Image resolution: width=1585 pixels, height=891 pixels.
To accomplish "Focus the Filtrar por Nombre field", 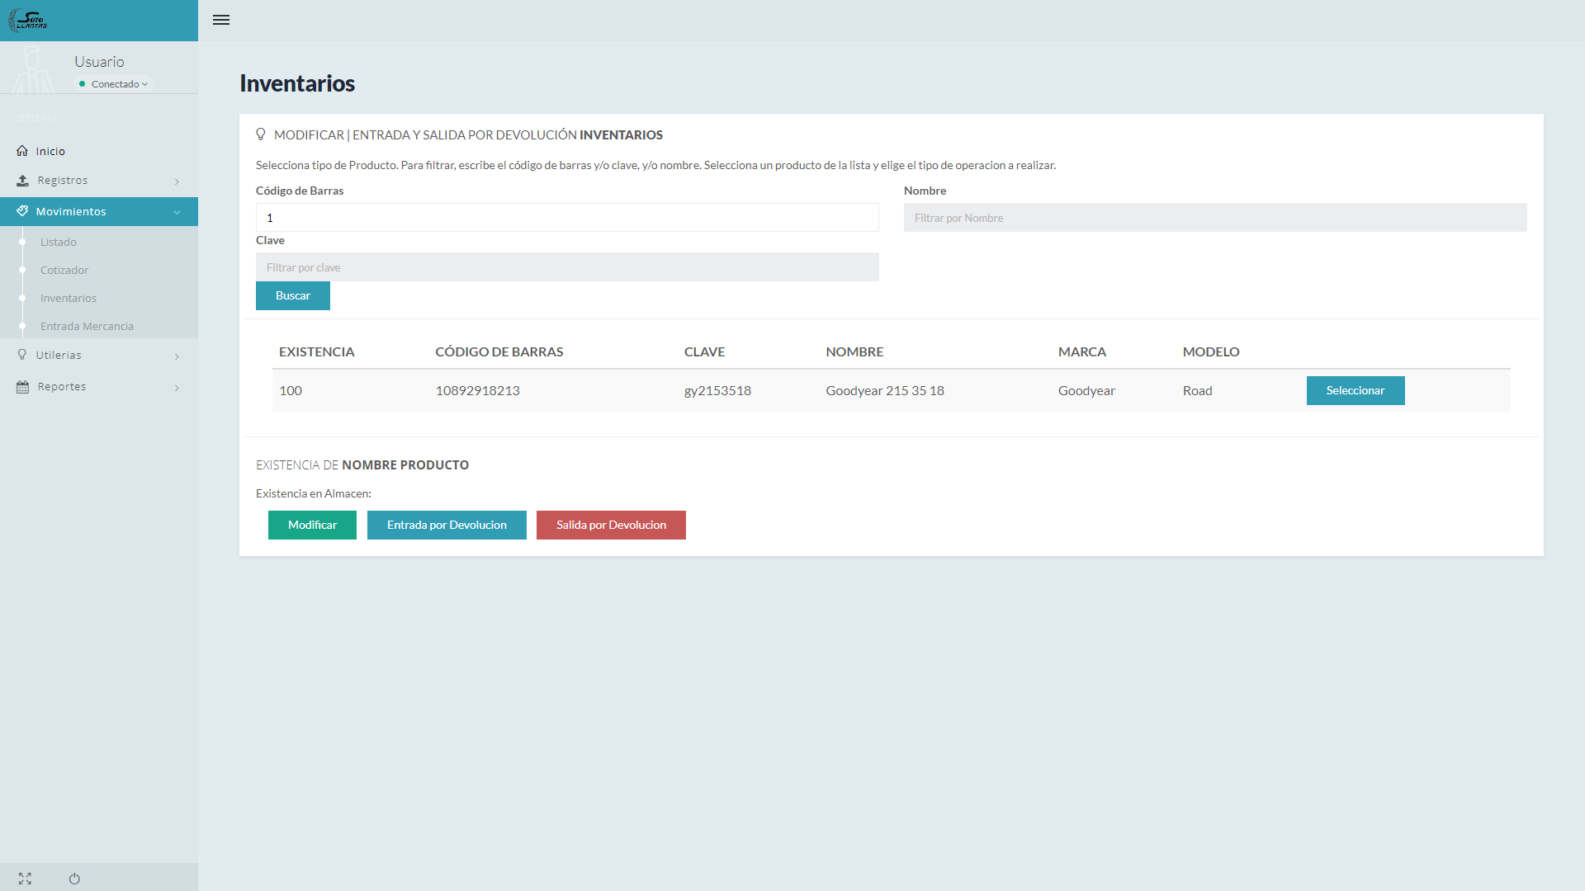I will (x=1214, y=218).
